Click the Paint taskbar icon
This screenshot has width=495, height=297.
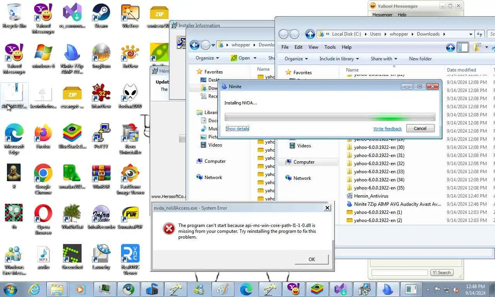[x=222, y=289]
